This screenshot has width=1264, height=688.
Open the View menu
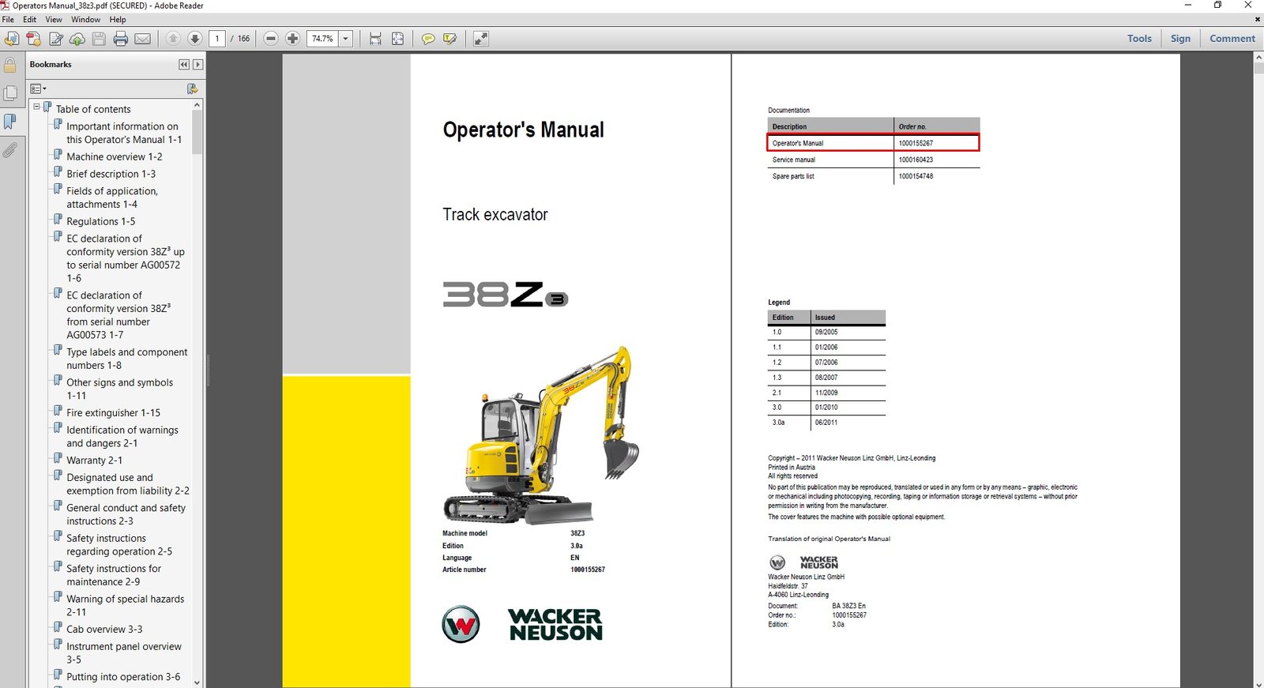coord(54,19)
